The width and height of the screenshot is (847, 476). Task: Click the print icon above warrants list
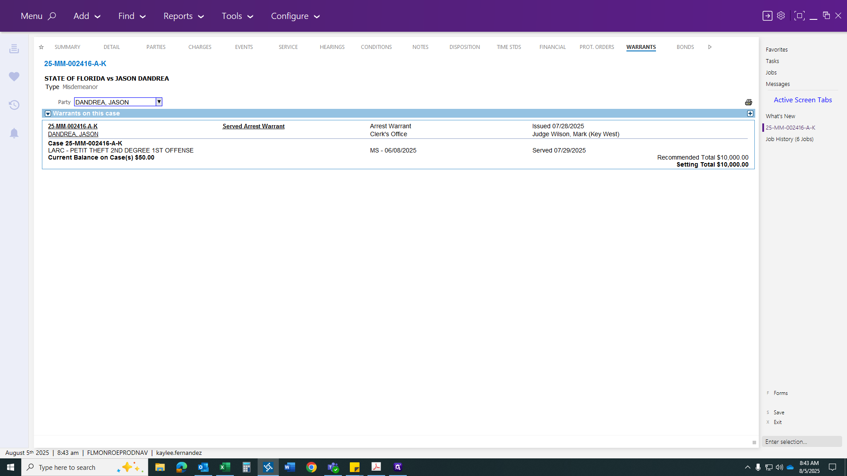[x=749, y=102]
